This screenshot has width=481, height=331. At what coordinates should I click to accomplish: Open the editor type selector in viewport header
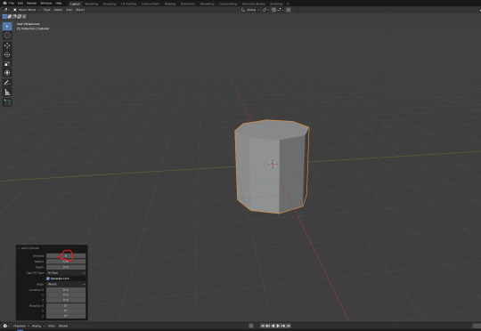coord(6,10)
